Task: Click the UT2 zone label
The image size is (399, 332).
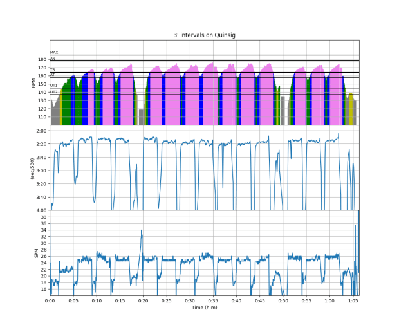Action: coord(54,92)
